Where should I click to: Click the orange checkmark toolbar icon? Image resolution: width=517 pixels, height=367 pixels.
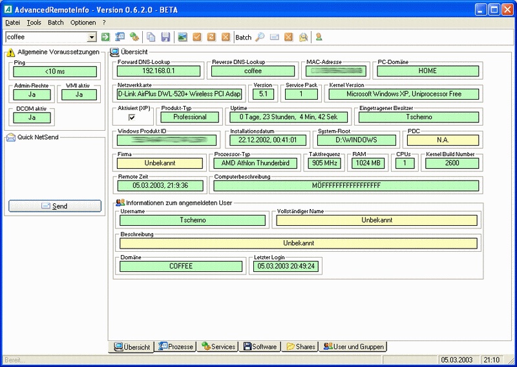[197, 37]
